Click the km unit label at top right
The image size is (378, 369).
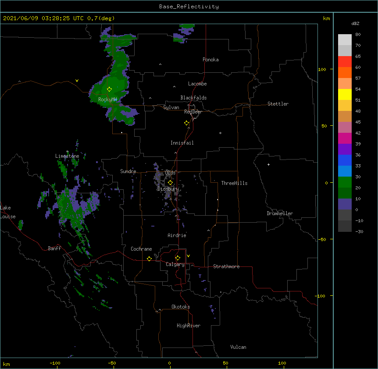tap(327, 18)
